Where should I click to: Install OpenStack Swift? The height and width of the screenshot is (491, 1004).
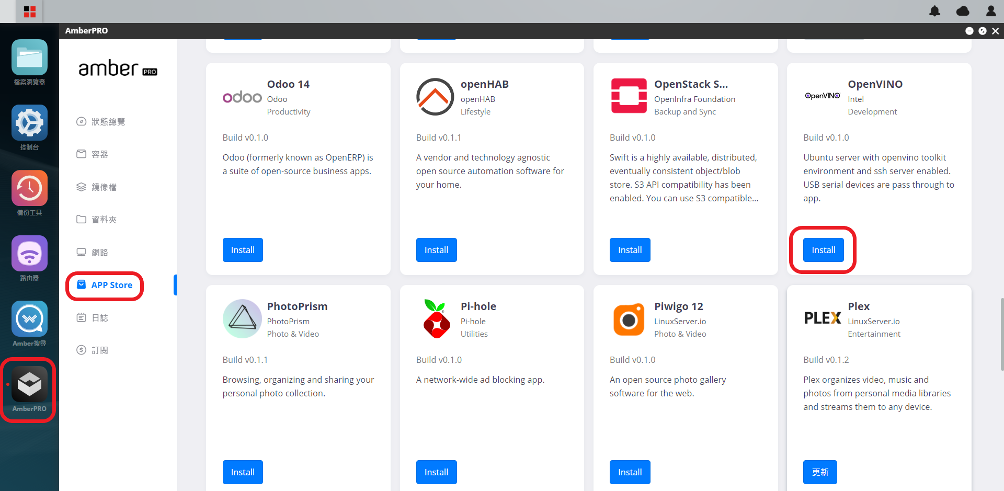click(x=630, y=250)
